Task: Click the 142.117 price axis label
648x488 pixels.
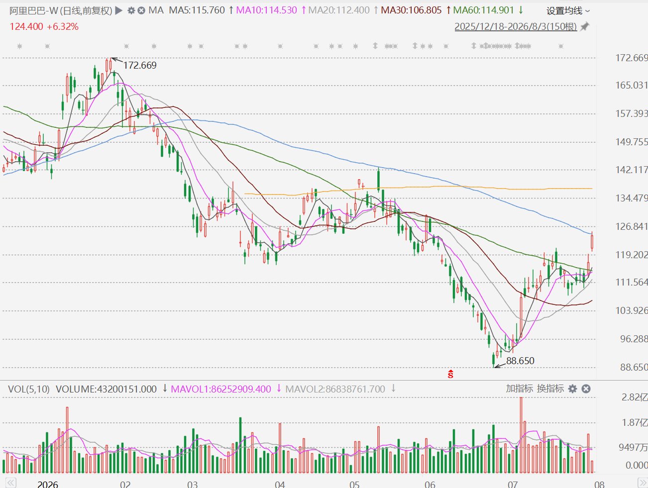Action: point(632,170)
